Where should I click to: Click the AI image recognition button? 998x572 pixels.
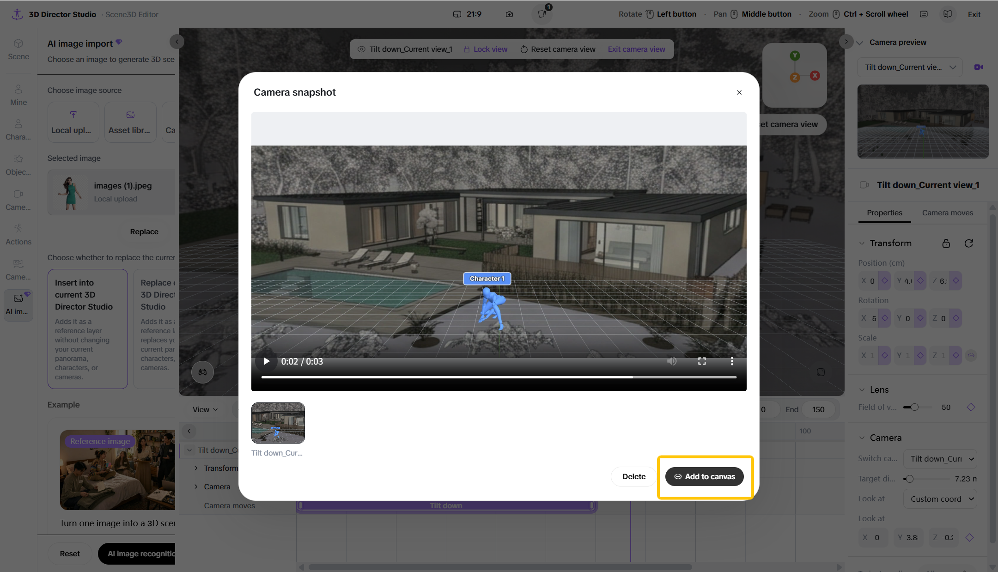[137, 554]
